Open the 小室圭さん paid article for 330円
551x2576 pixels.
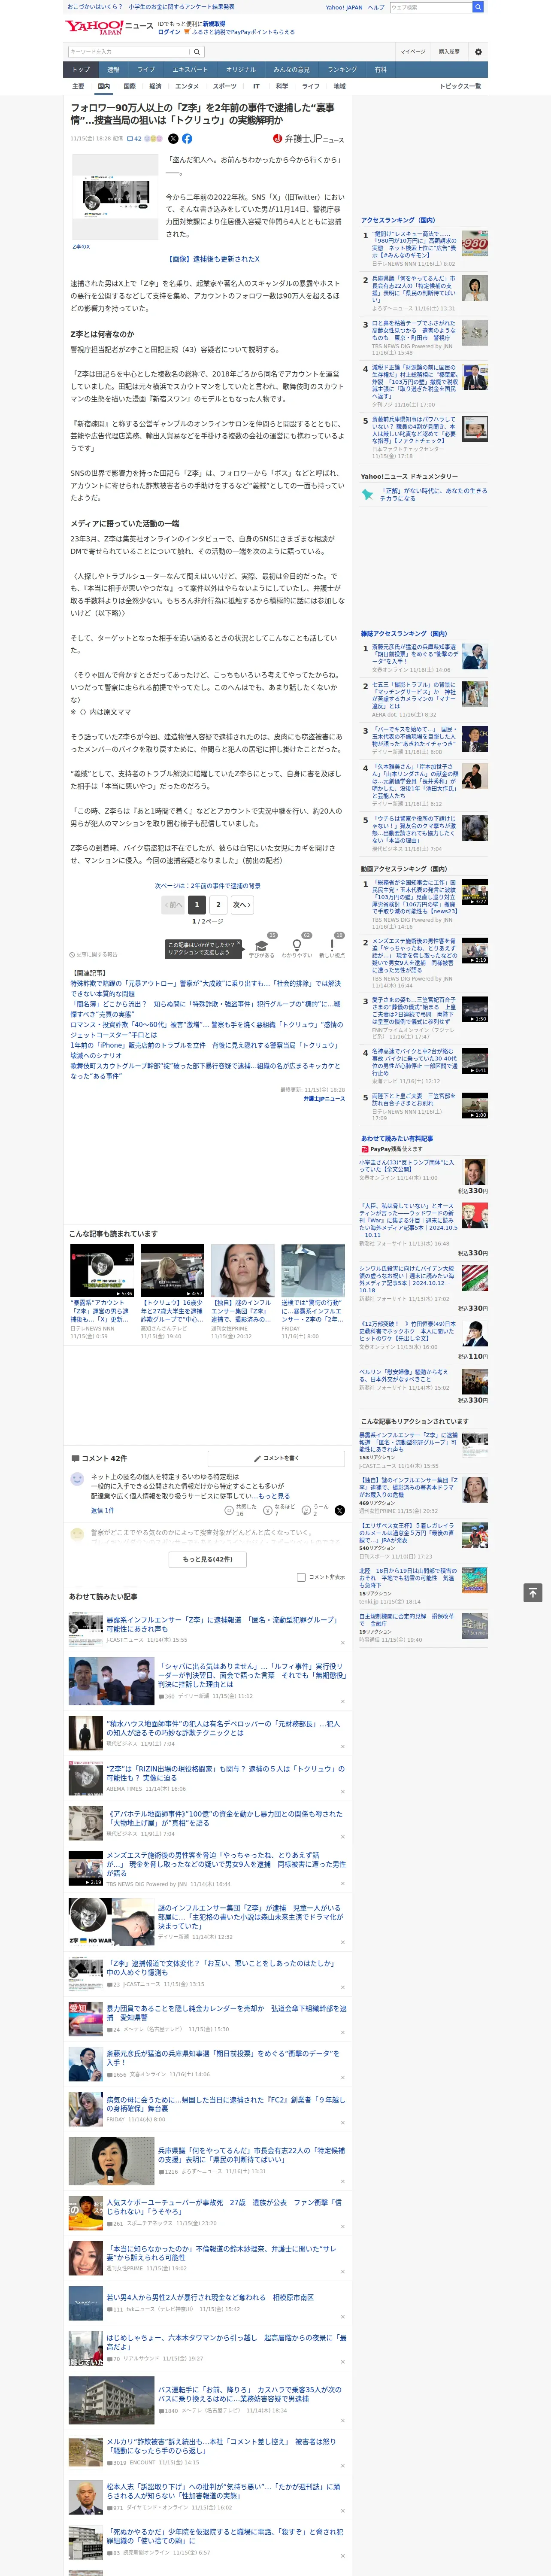pyautogui.click(x=424, y=1176)
